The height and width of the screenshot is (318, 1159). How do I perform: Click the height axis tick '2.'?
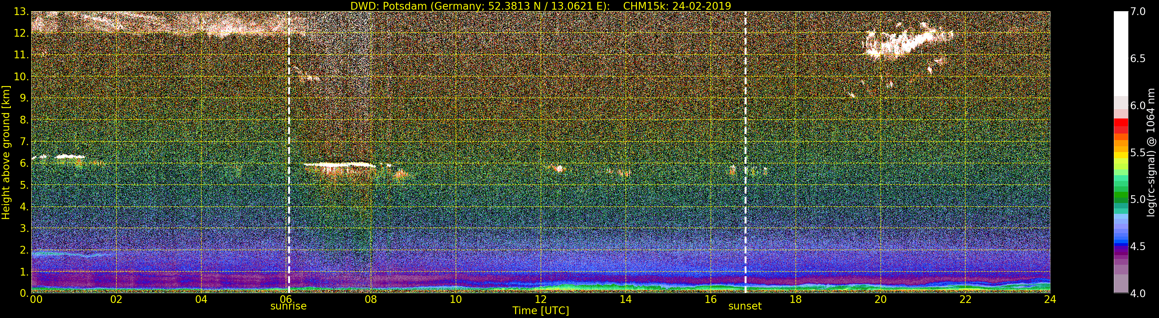tap(24, 250)
